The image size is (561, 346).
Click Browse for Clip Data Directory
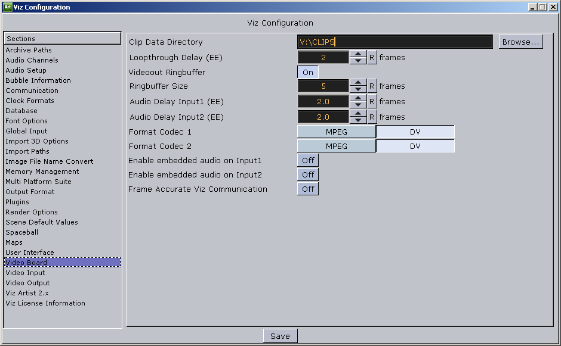(x=521, y=42)
